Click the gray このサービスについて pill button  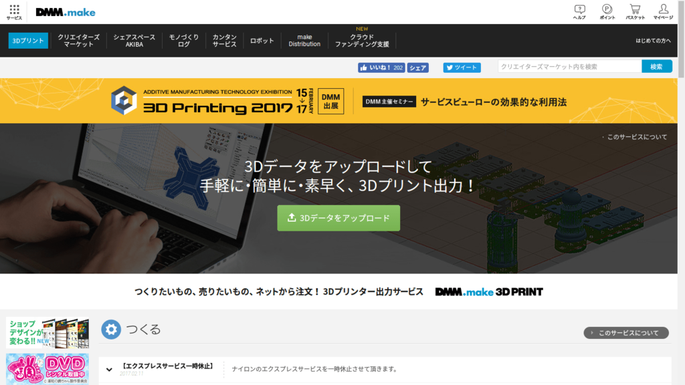click(x=626, y=333)
